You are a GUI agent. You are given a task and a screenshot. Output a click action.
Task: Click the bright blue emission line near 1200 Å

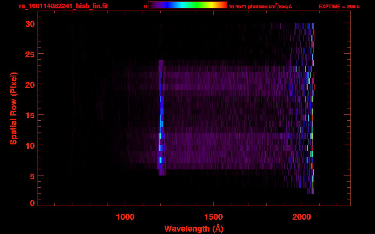tap(161, 117)
